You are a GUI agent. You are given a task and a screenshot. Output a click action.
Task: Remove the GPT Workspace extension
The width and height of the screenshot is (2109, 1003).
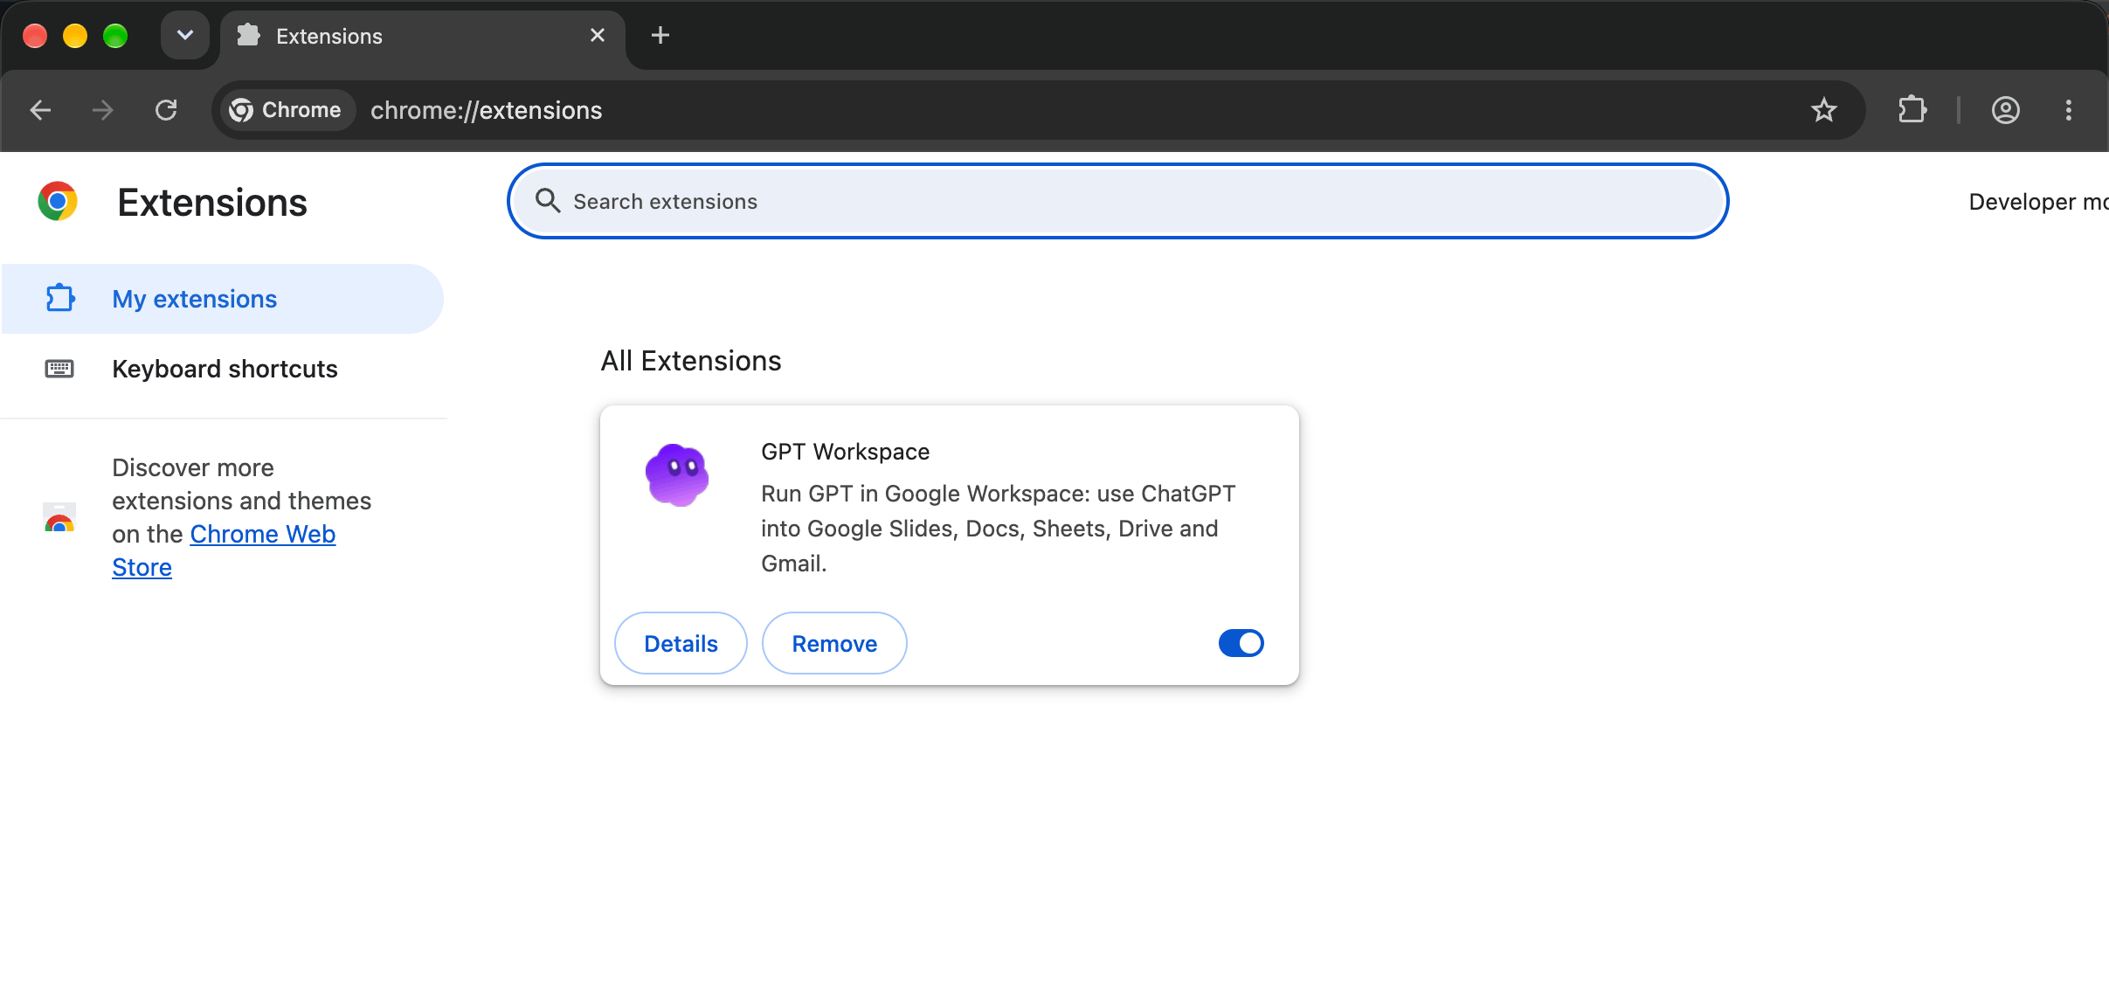834,643
